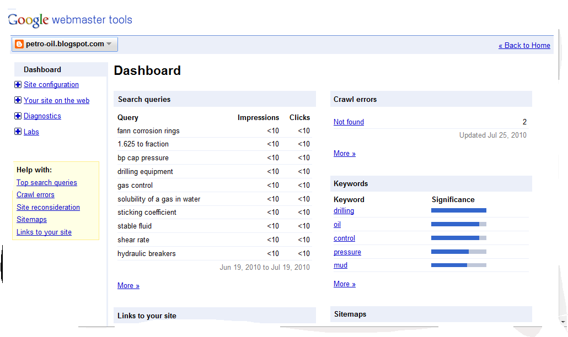
Task: Select the 'sticking coefficient' query
Action: click(147, 212)
